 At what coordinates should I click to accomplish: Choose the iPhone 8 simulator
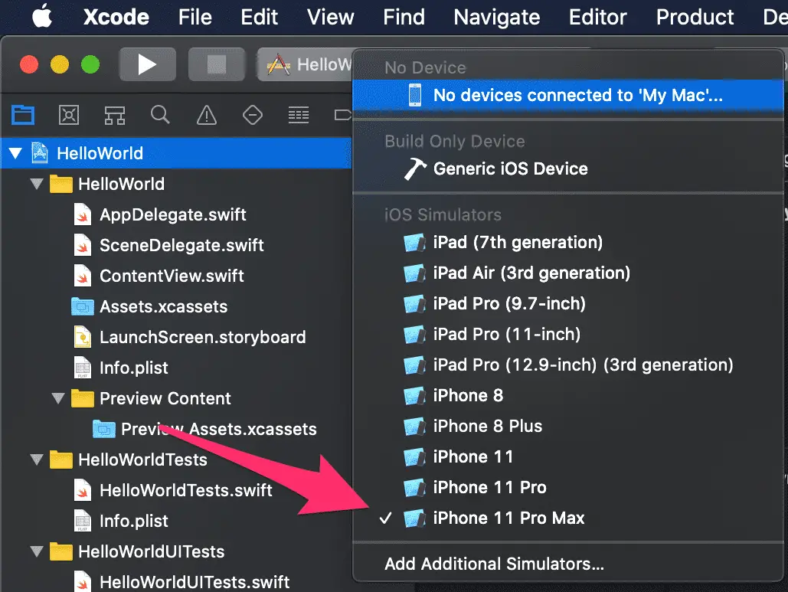coord(568,396)
